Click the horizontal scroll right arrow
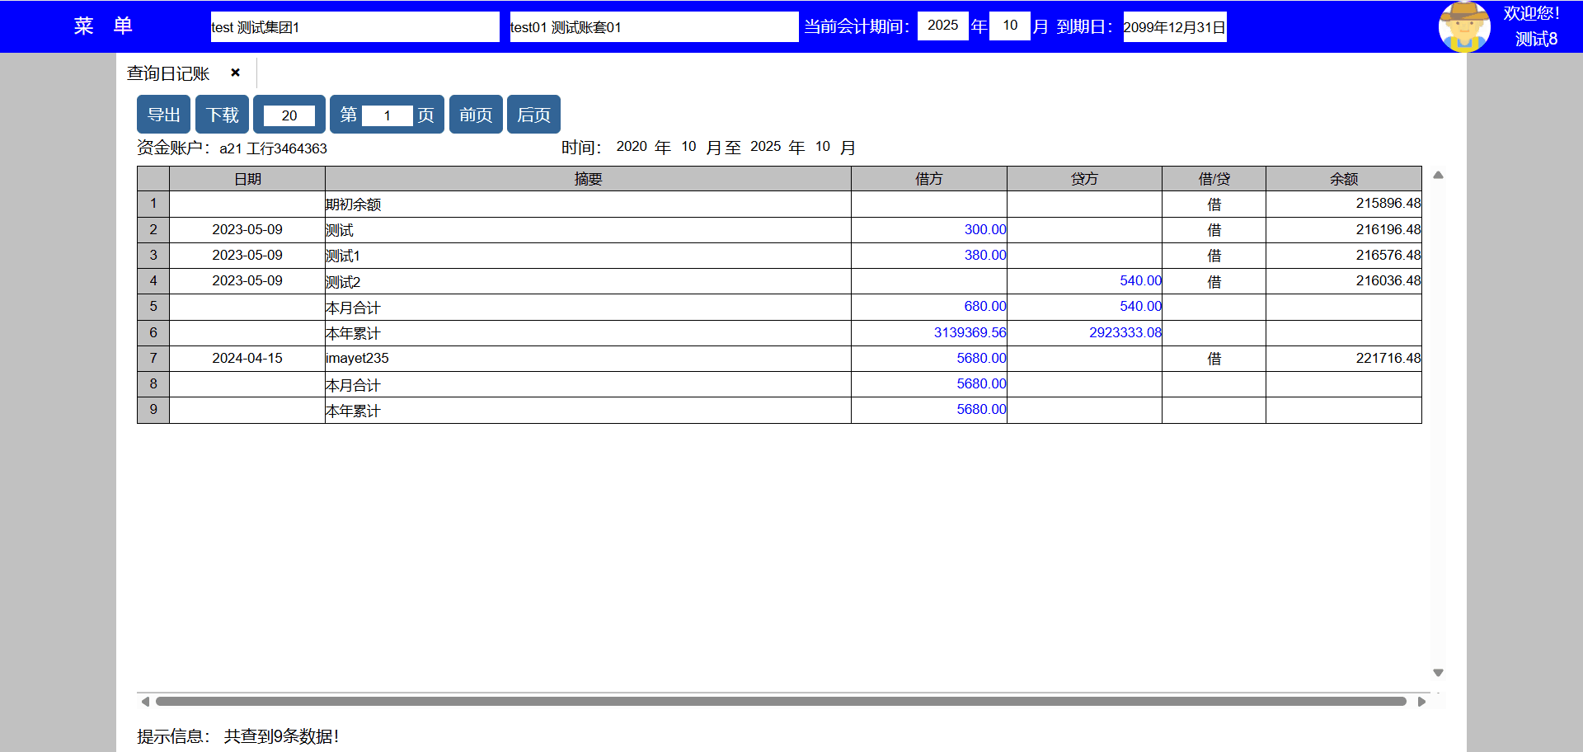The width and height of the screenshot is (1583, 752). [x=1421, y=702]
